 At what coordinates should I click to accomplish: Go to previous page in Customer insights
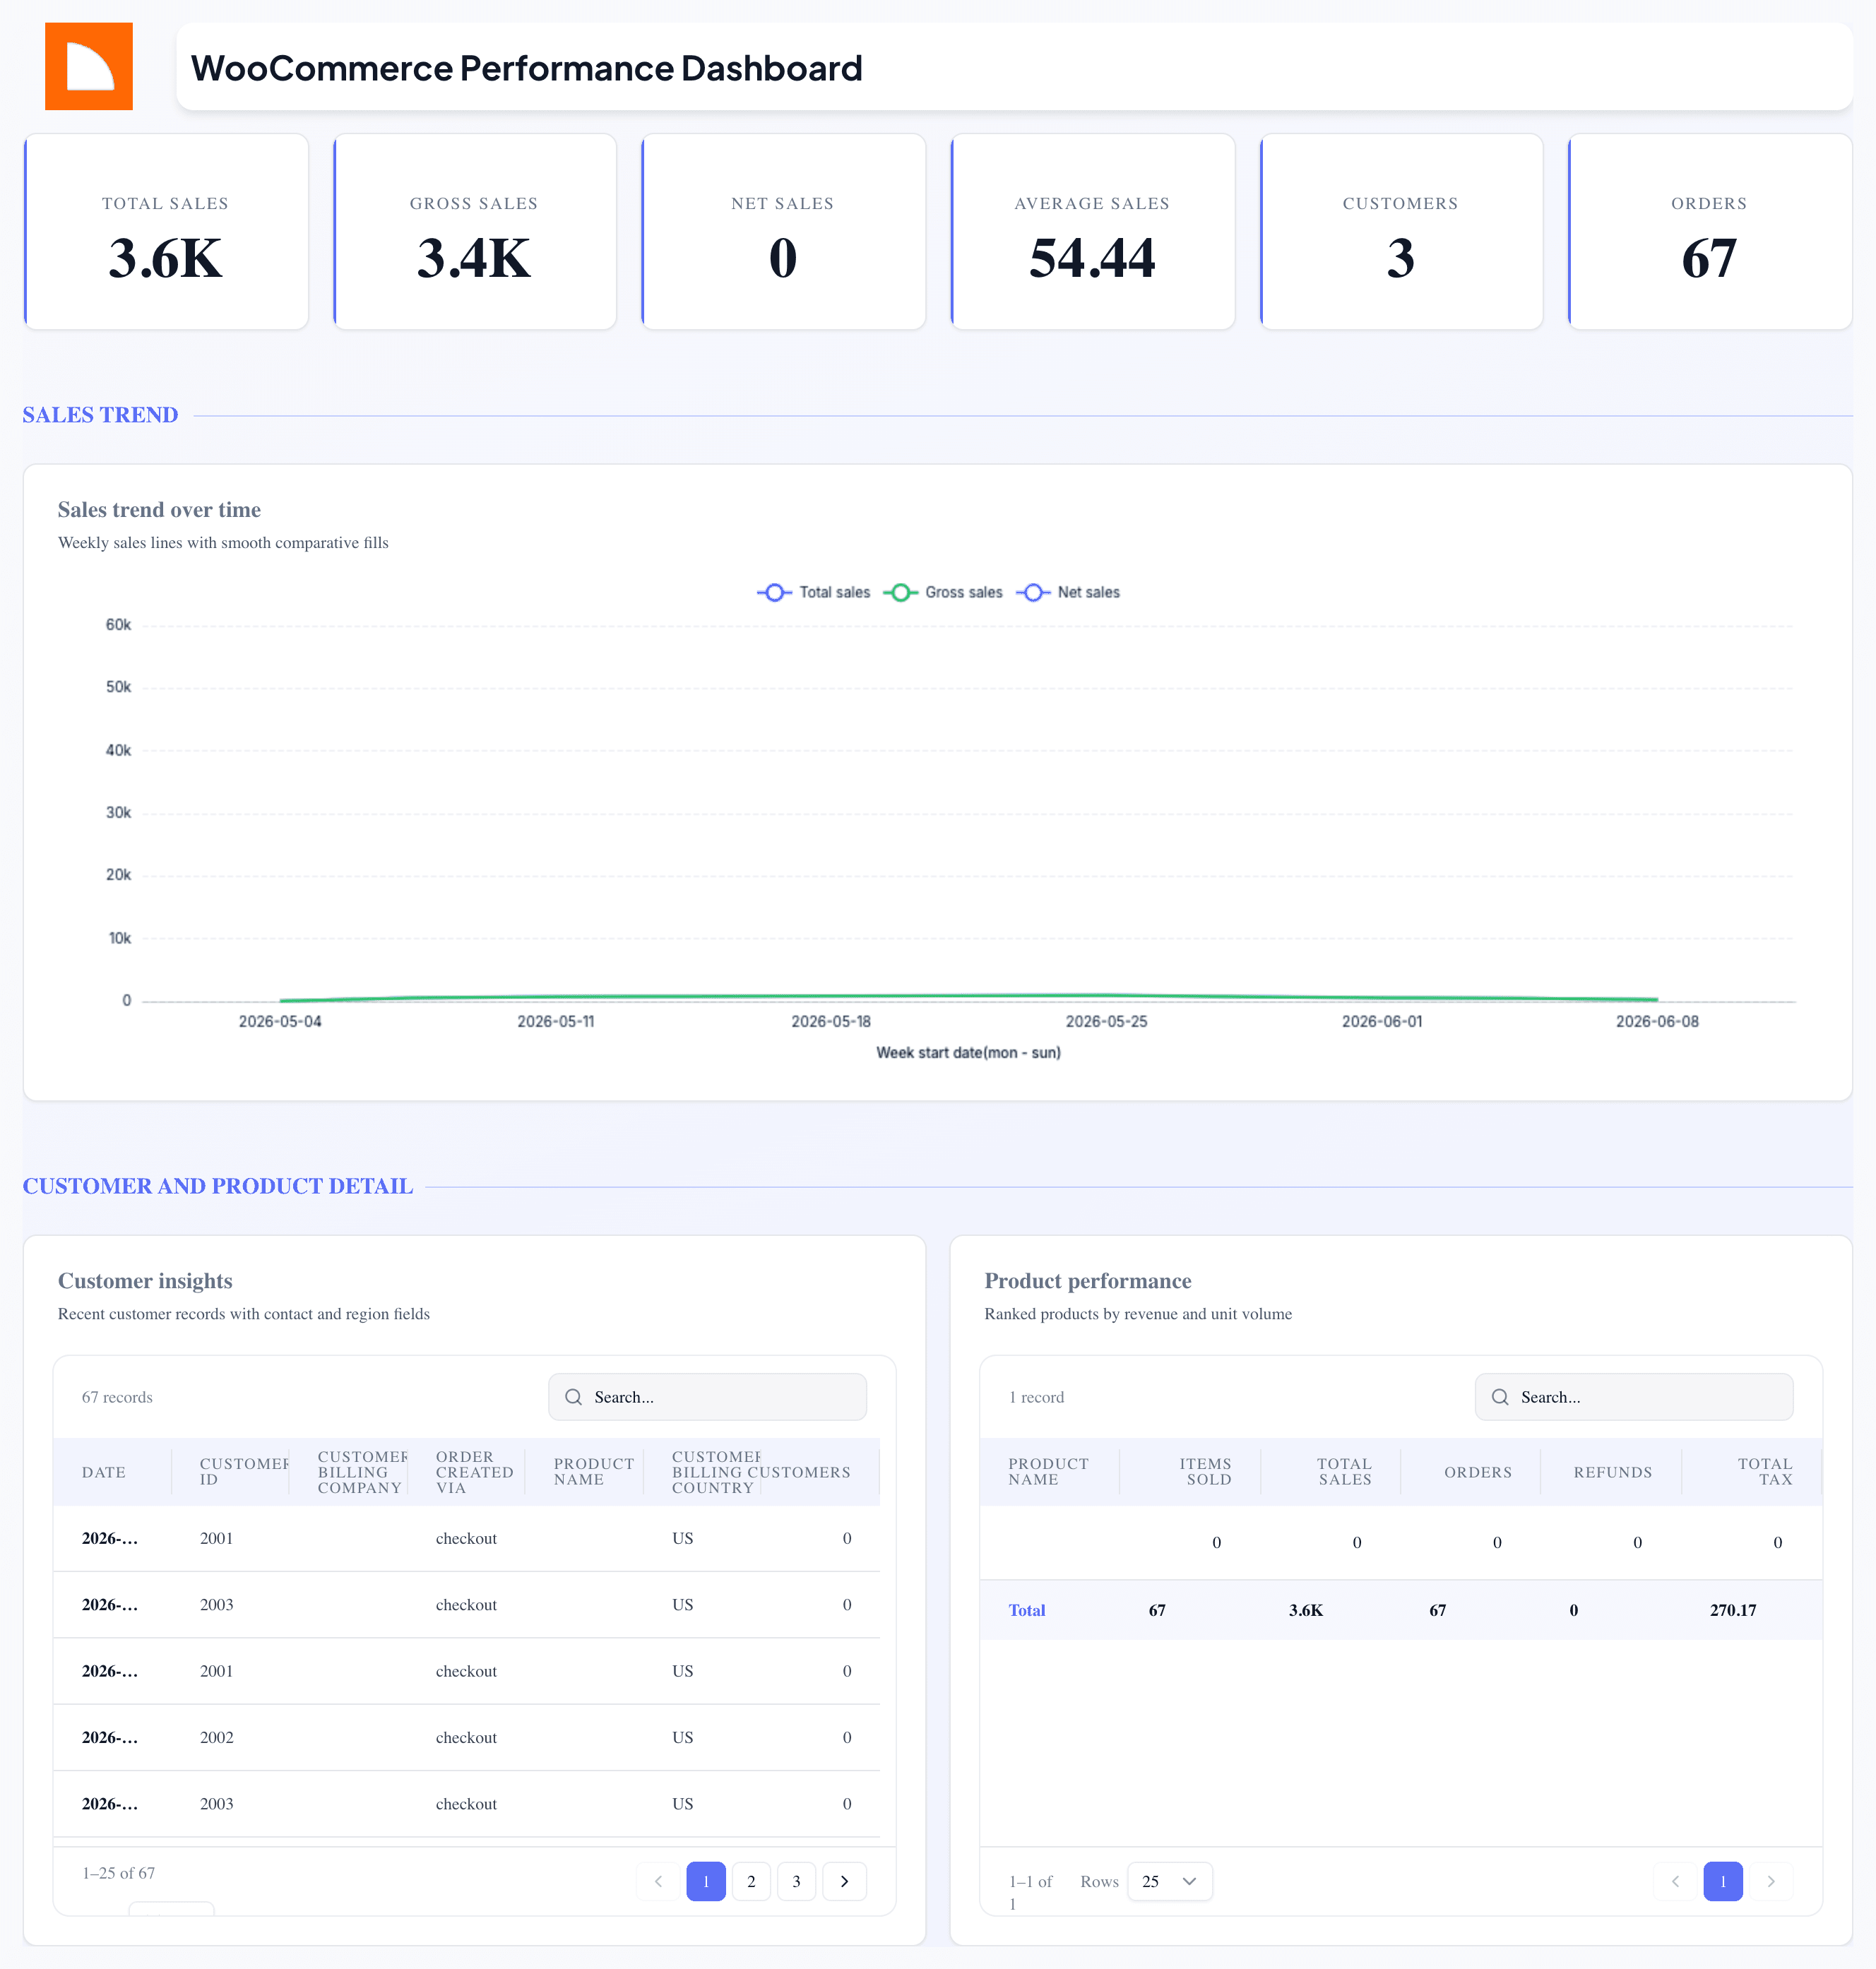coord(658,1881)
